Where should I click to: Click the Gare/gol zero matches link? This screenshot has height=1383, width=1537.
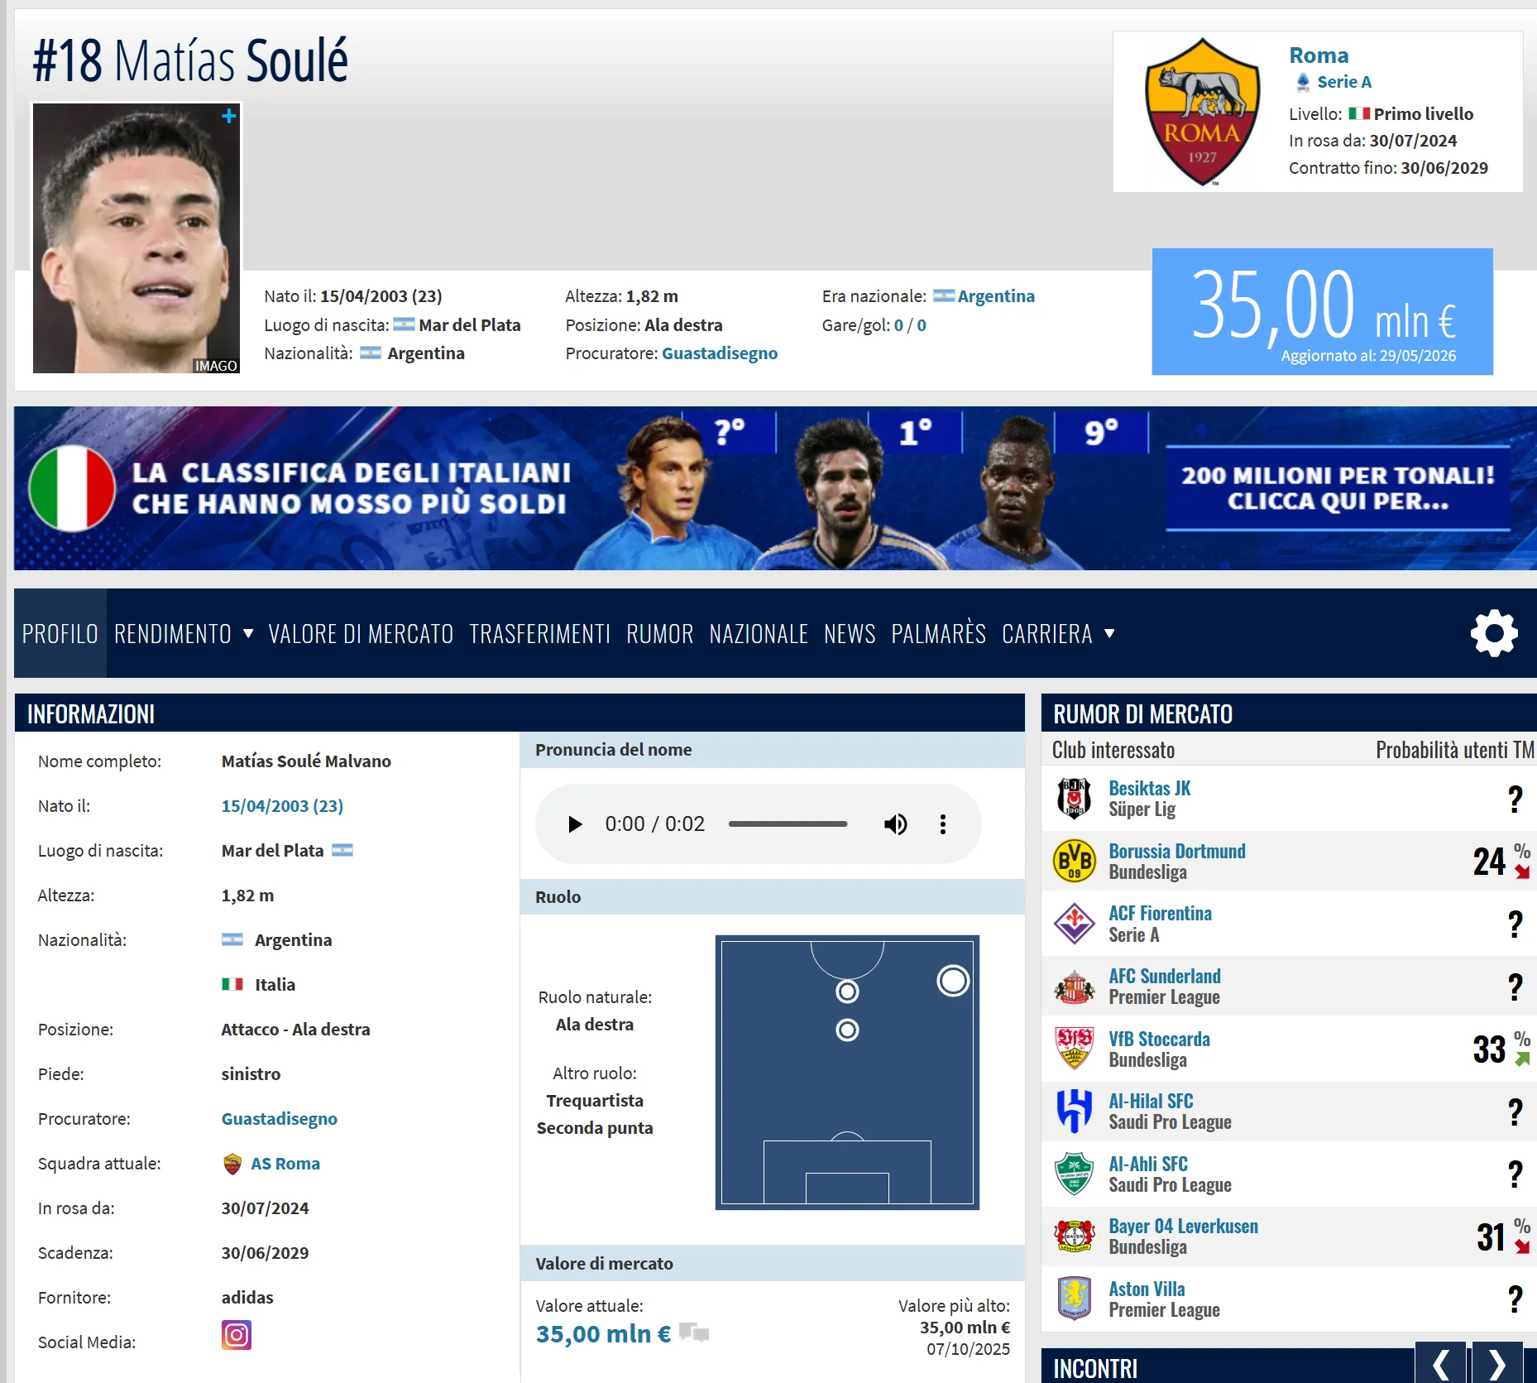point(898,325)
